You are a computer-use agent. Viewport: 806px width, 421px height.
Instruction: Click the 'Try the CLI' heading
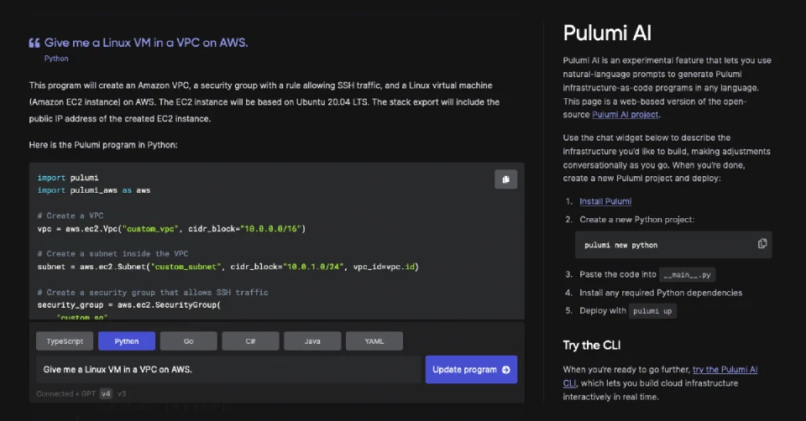pyautogui.click(x=592, y=345)
